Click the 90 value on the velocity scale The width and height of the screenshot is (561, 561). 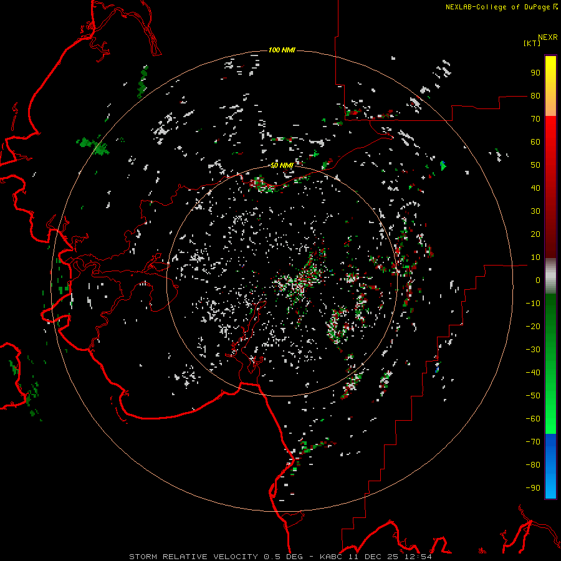(535, 73)
